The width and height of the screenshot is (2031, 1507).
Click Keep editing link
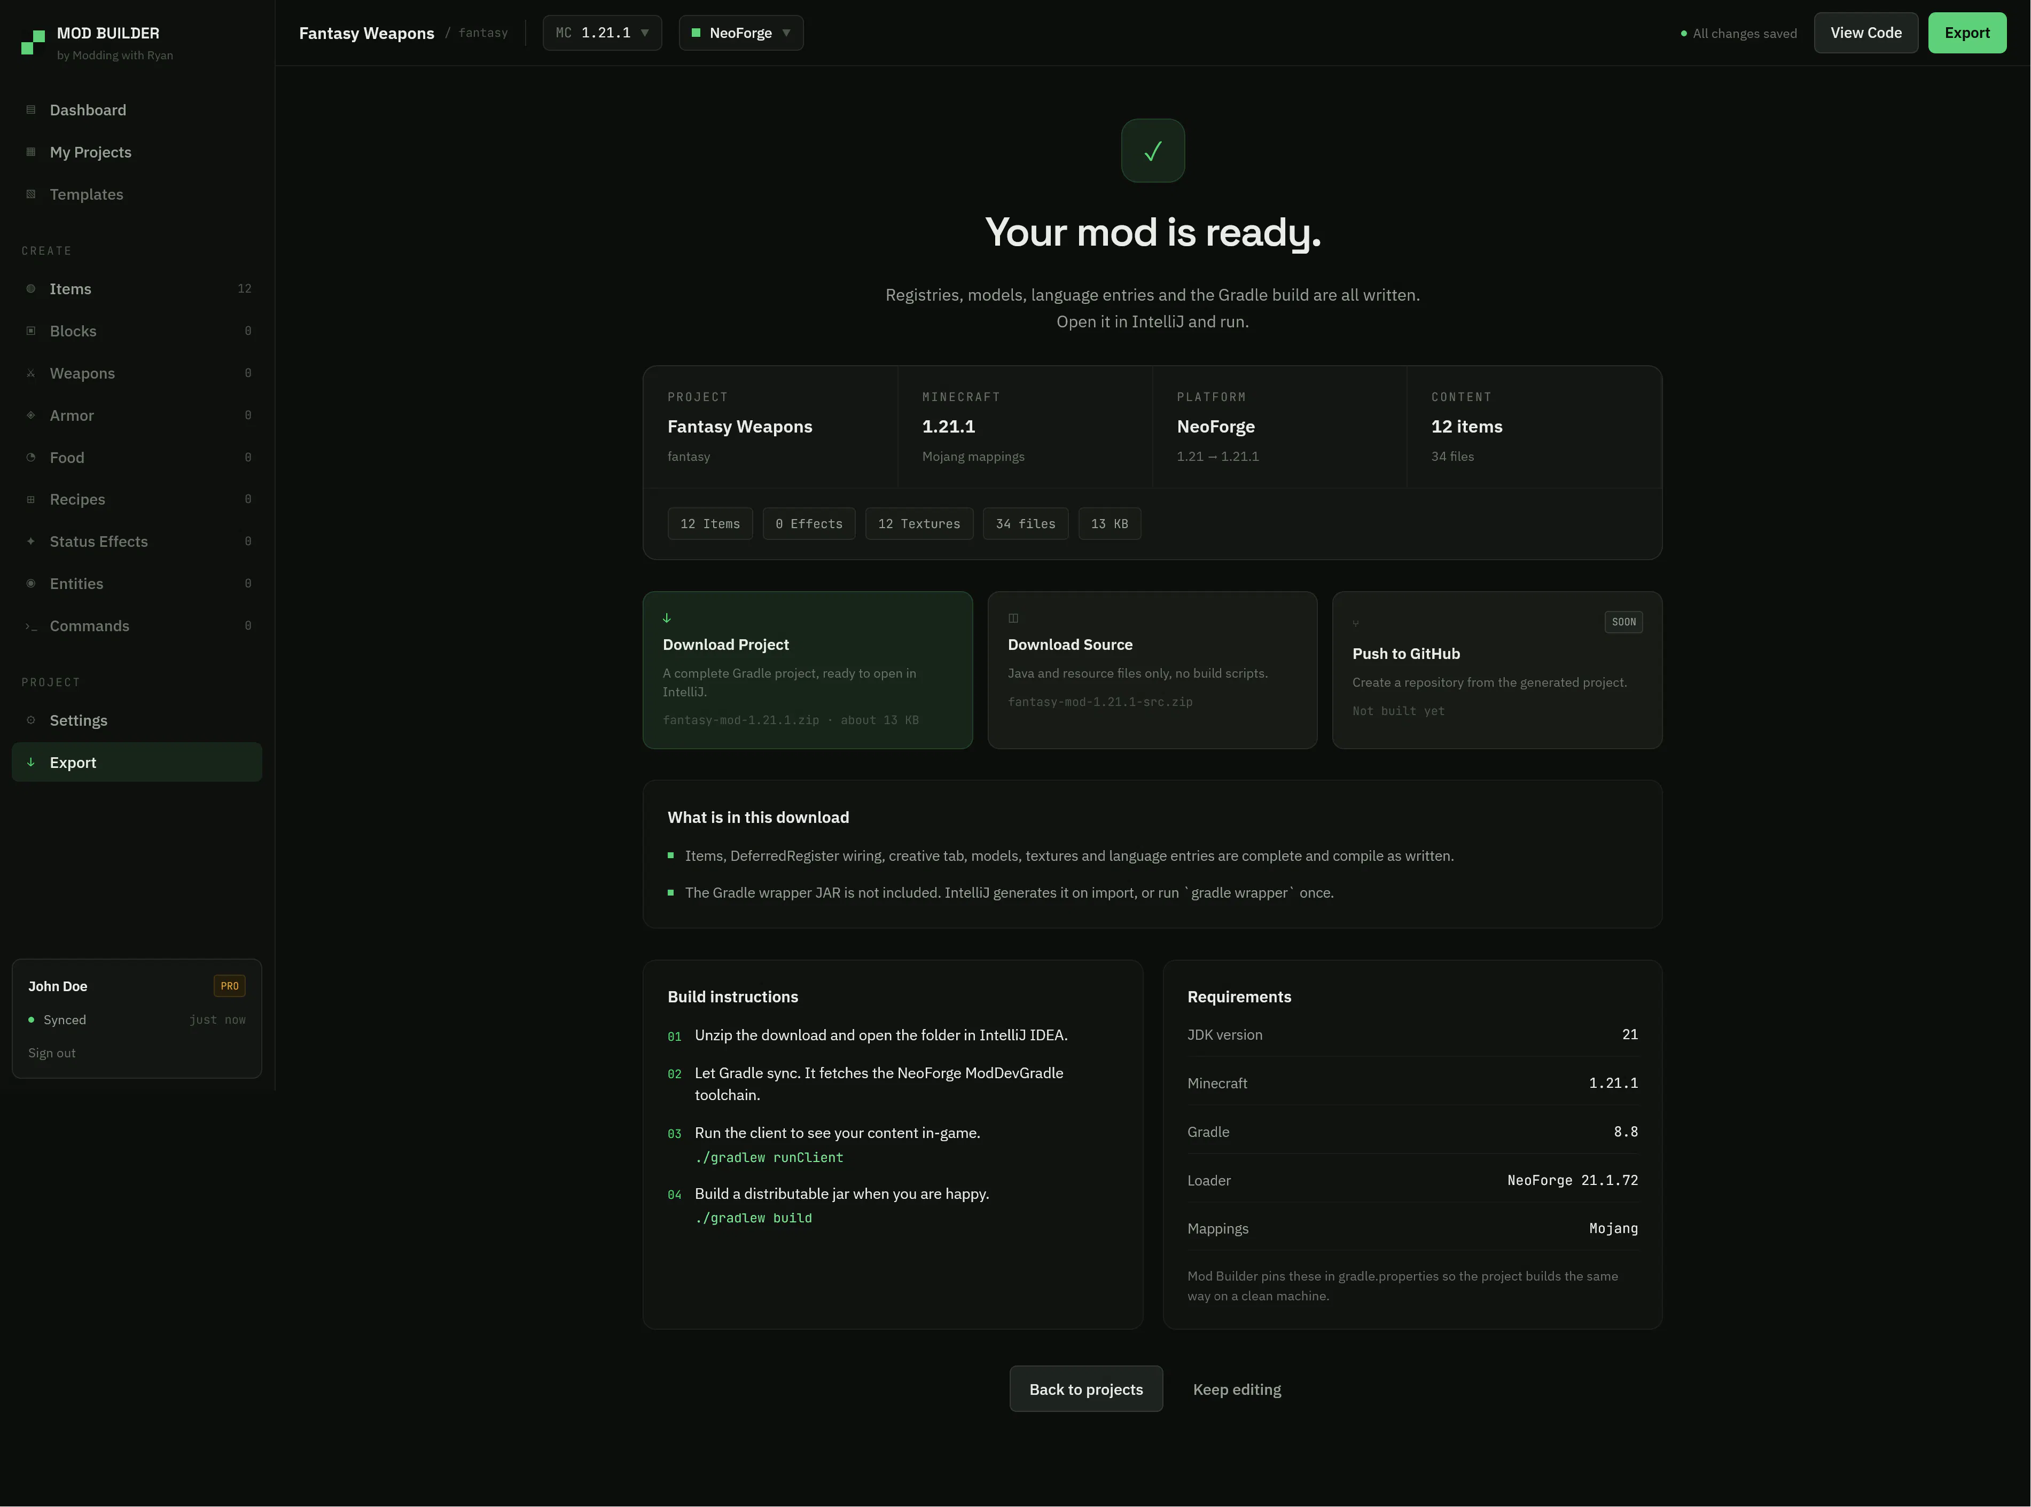coord(1236,1390)
